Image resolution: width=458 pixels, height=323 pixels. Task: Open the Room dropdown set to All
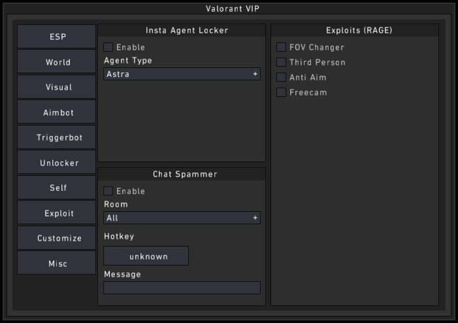point(182,218)
